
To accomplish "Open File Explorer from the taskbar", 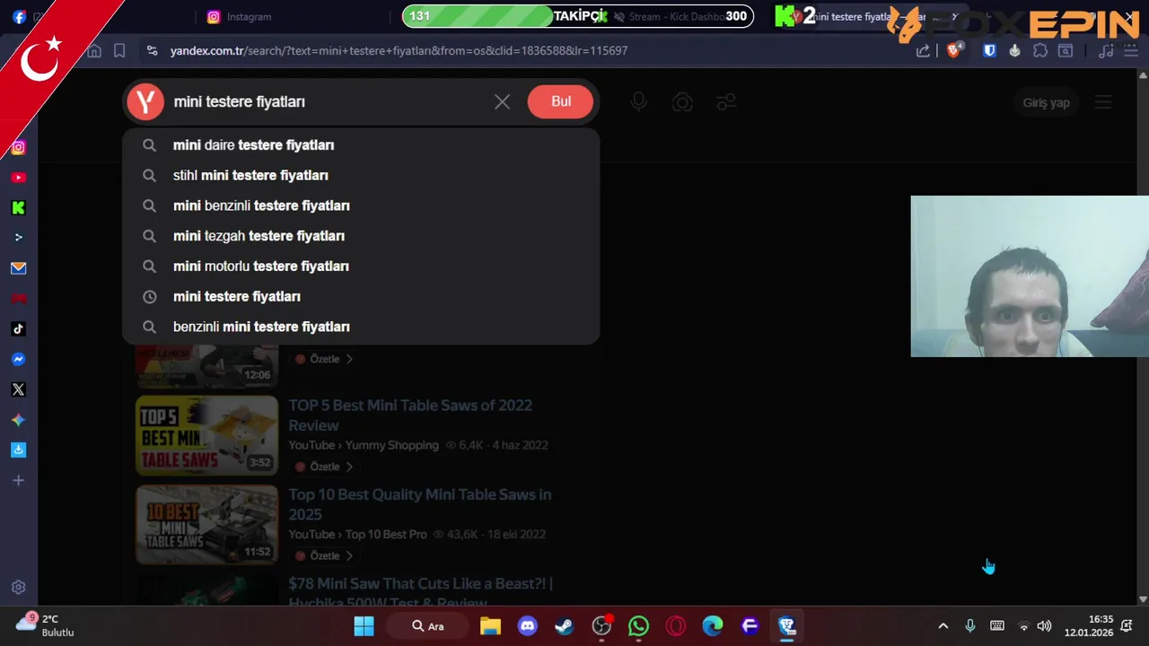I will 490,626.
